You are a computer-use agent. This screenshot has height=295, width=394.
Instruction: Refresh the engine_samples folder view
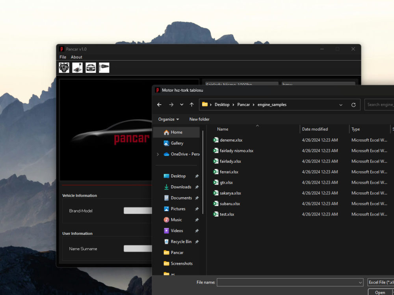pyautogui.click(x=353, y=105)
